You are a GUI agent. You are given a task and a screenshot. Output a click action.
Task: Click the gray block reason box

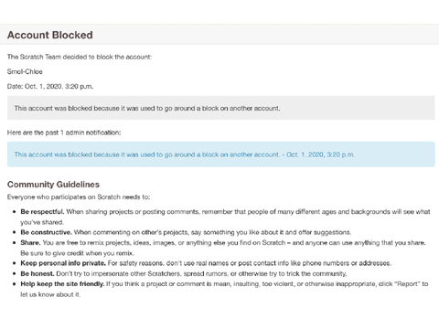coord(221,108)
